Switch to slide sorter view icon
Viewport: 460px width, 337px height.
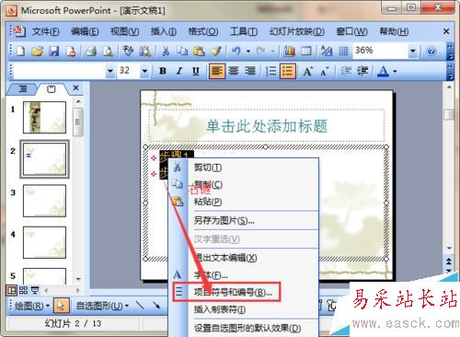[23, 290]
